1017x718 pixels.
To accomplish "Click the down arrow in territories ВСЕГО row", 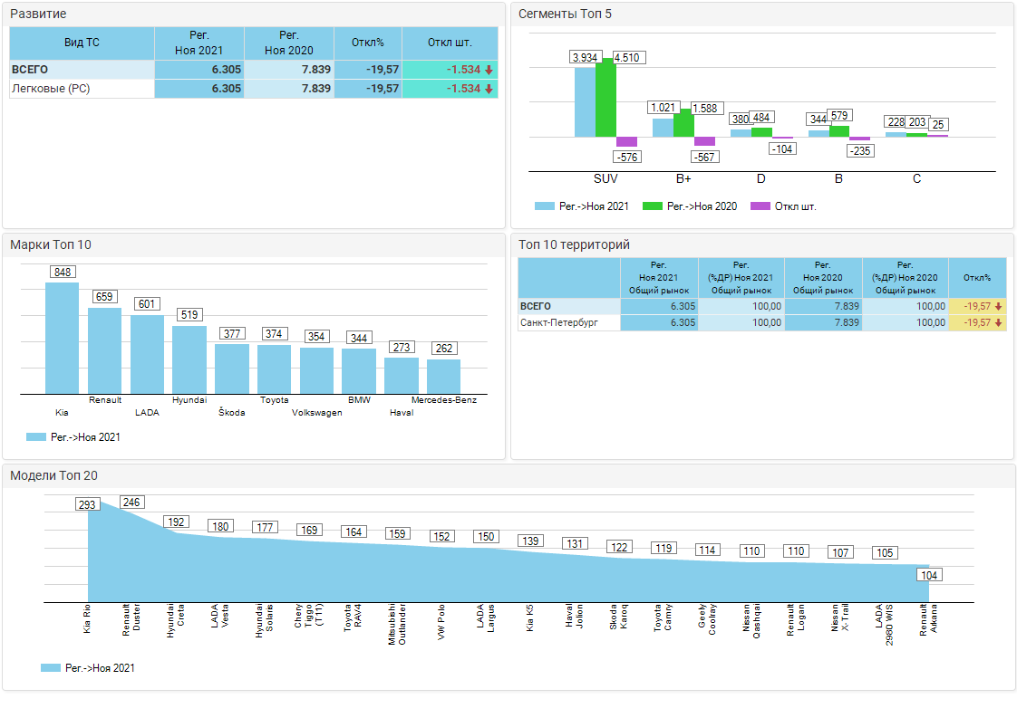I will click(998, 306).
